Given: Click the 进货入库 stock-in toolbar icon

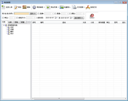Looking at the screenshot, I should [3, 7].
